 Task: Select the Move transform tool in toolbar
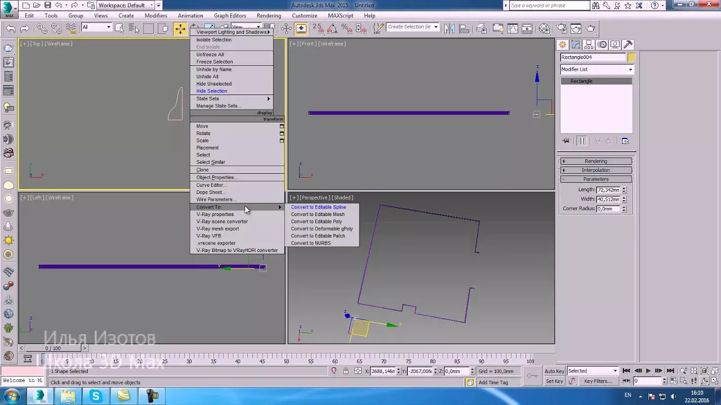coord(180,29)
